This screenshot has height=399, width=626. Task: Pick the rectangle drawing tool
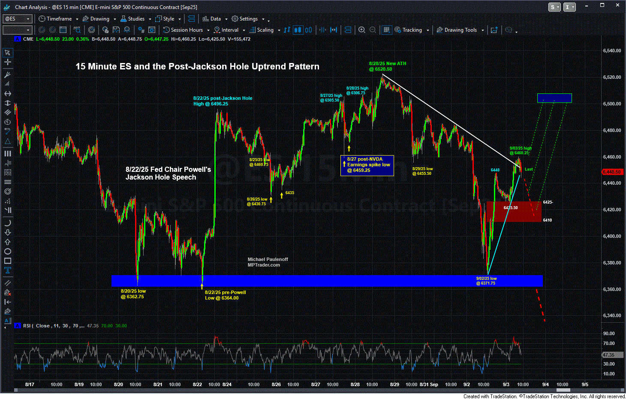[x=7, y=261]
